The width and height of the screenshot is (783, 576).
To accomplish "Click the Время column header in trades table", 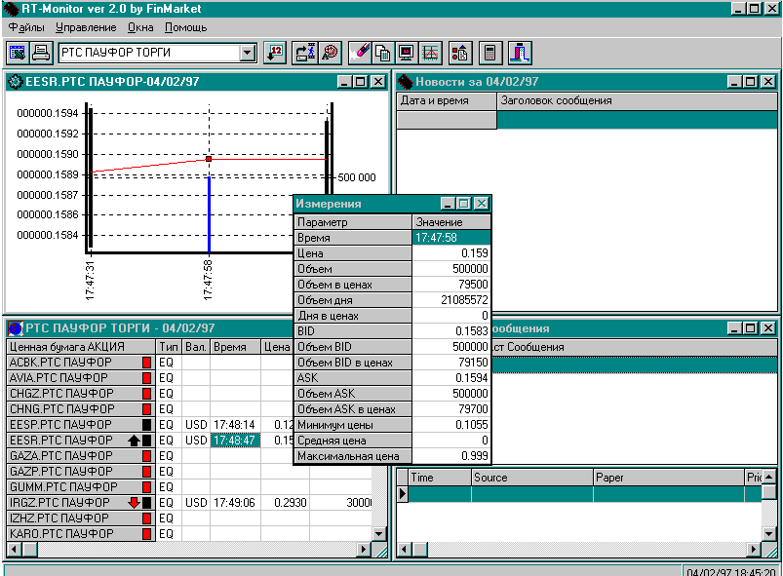I will [x=234, y=346].
